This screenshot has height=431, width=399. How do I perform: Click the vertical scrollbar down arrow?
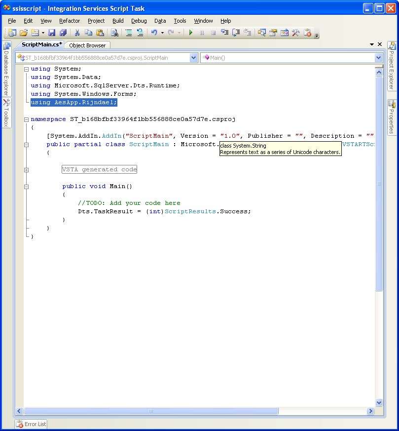click(x=379, y=403)
